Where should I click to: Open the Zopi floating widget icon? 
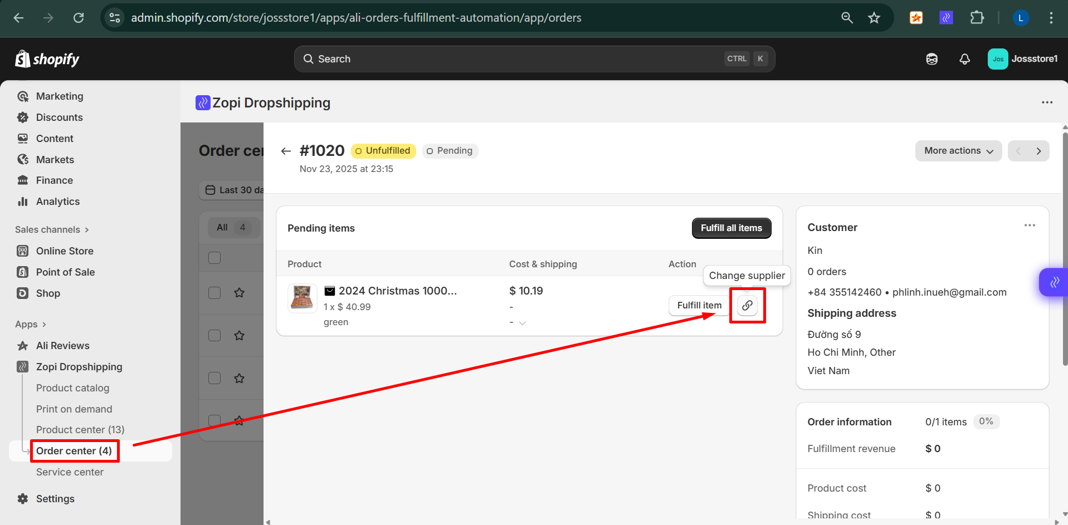point(1054,282)
